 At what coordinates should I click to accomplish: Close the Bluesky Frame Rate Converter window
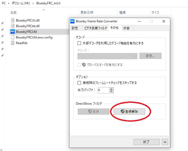164,21
